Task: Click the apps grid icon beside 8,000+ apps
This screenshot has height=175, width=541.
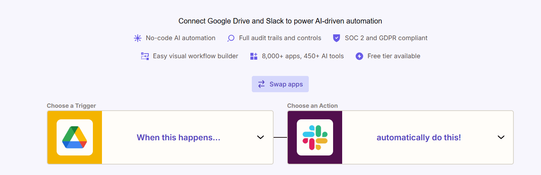Action: pos(254,56)
